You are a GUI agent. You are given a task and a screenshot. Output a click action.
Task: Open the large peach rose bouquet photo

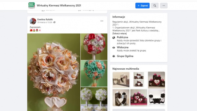coord(54,72)
